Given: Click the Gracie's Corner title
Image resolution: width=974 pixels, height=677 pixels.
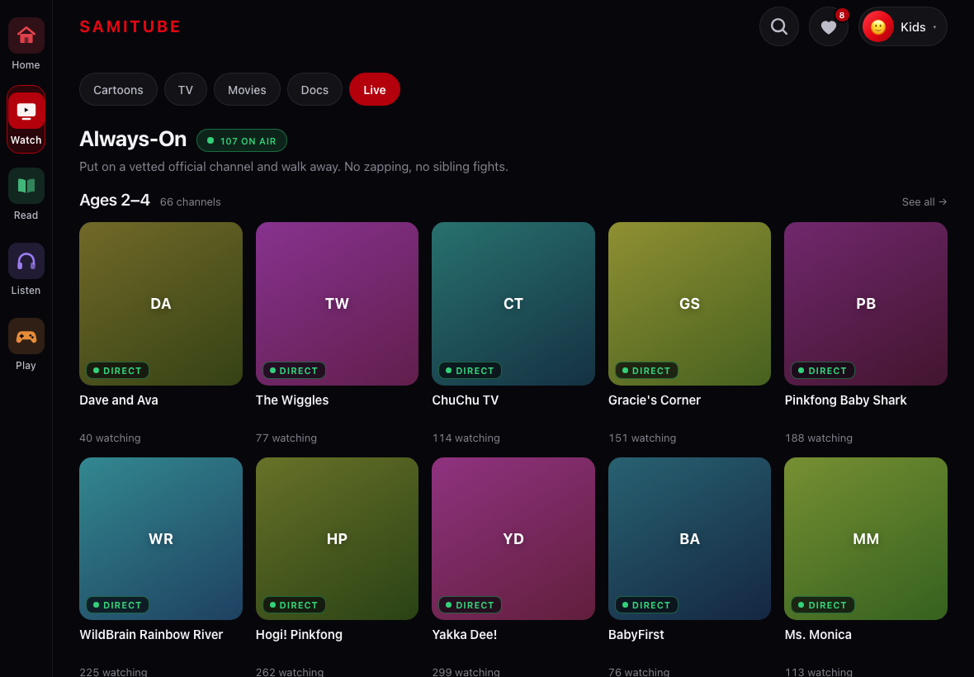Looking at the screenshot, I should point(654,400).
